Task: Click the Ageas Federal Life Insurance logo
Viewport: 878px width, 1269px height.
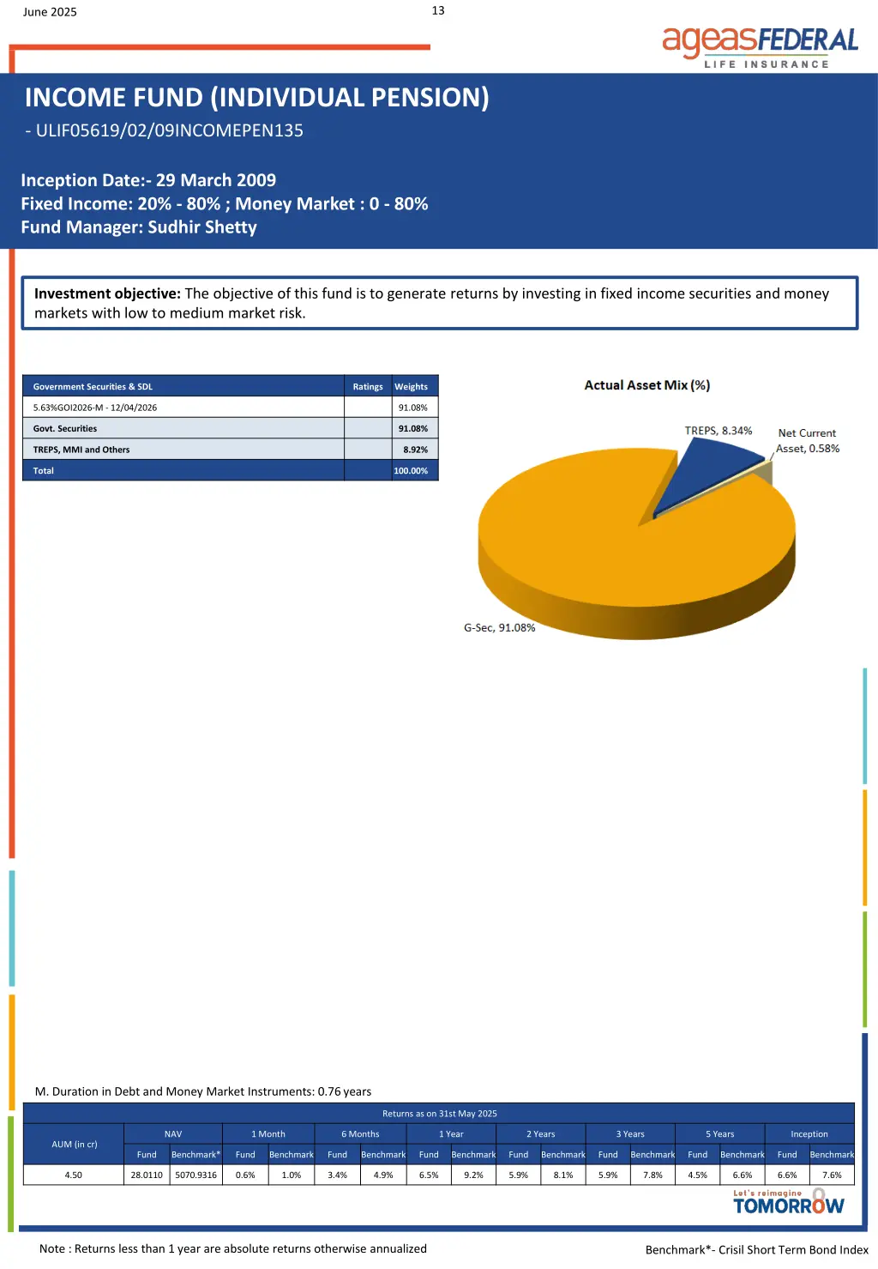Action: pos(760,47)
